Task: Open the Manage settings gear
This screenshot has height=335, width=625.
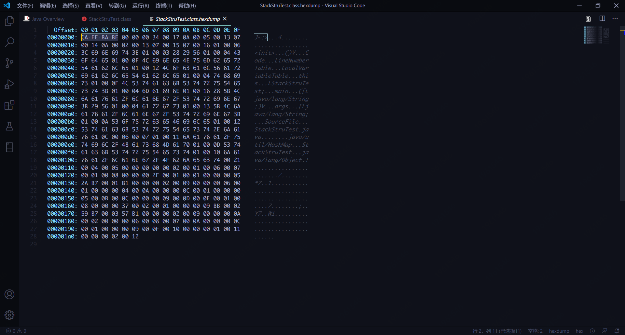Action: 9,315
